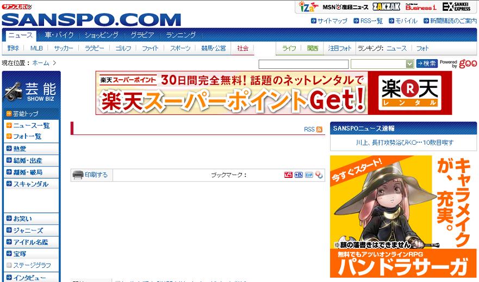Viewport: 479px width, 282px height.
Task: Click the RSS feed orange icon
Action: point(320,129)
